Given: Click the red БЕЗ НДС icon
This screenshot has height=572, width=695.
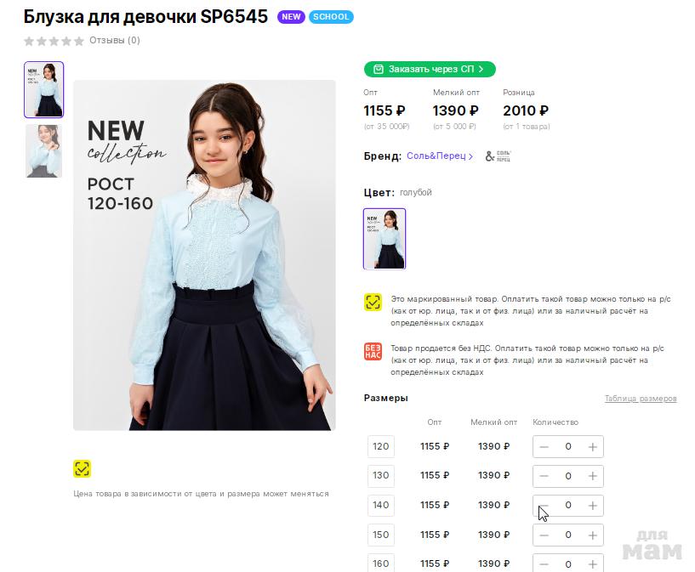Looking at the screenshot, I should click(x=373, y=352).
